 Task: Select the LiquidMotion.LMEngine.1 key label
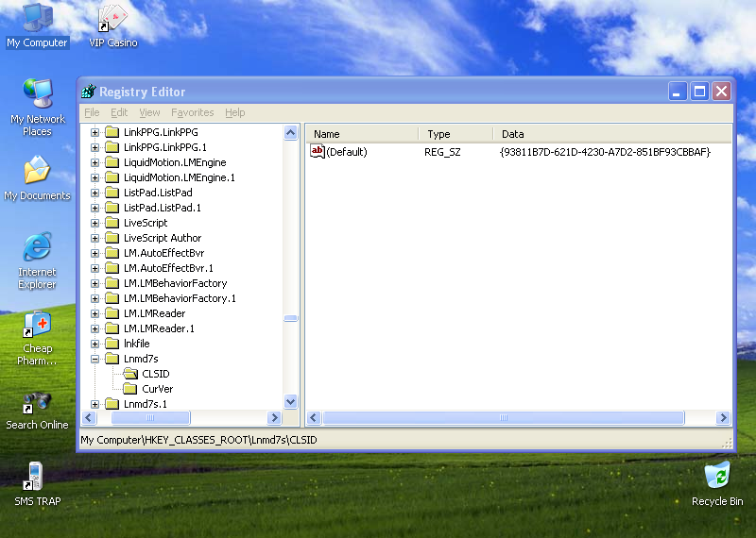click(180, 177)
